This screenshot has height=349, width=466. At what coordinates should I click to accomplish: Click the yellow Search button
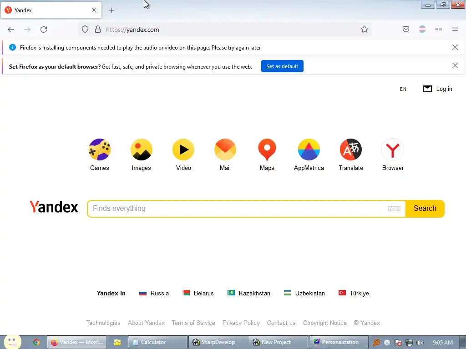point(425,209)
